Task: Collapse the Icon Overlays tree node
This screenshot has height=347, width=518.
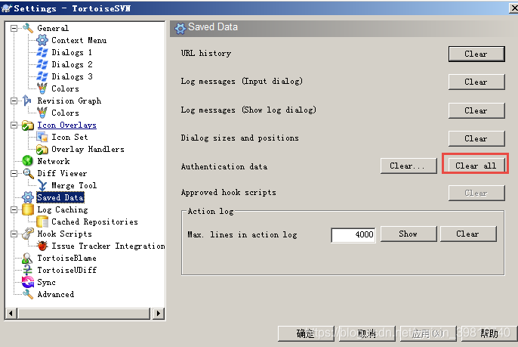Action: tap(14, 125)
